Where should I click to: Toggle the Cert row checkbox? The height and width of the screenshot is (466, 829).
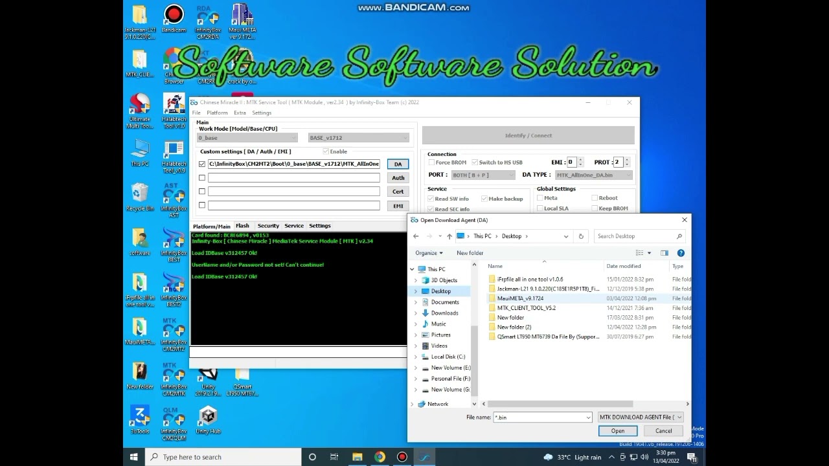pos(202,192)
